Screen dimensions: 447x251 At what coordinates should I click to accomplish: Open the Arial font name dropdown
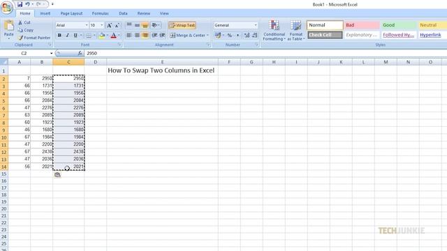coord(87,25)
